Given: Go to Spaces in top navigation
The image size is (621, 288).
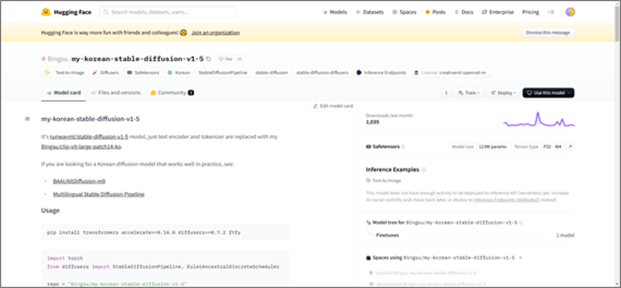Looking at the screenshot, I should coord(404,12).
